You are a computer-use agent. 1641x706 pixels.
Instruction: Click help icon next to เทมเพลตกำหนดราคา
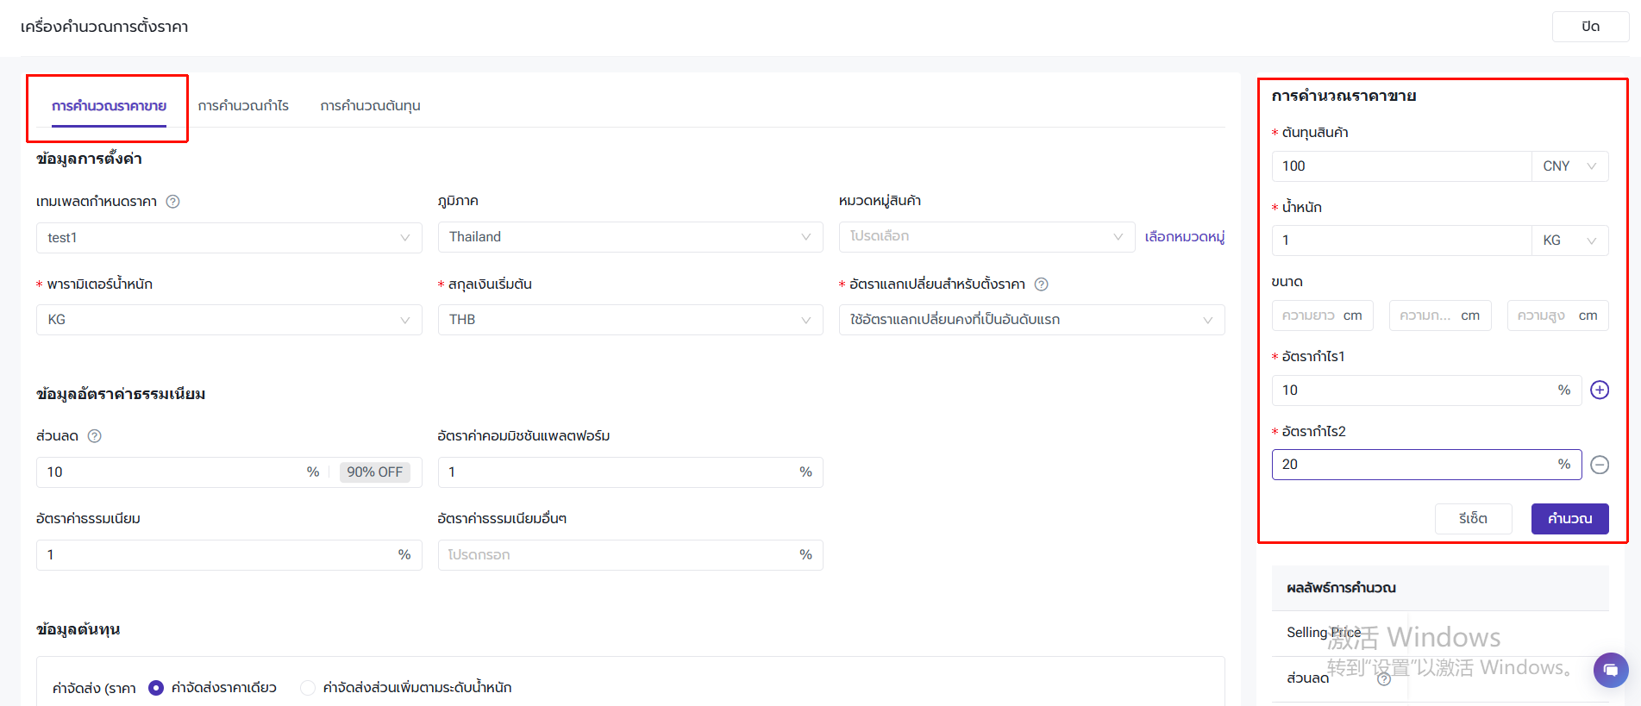172,202
